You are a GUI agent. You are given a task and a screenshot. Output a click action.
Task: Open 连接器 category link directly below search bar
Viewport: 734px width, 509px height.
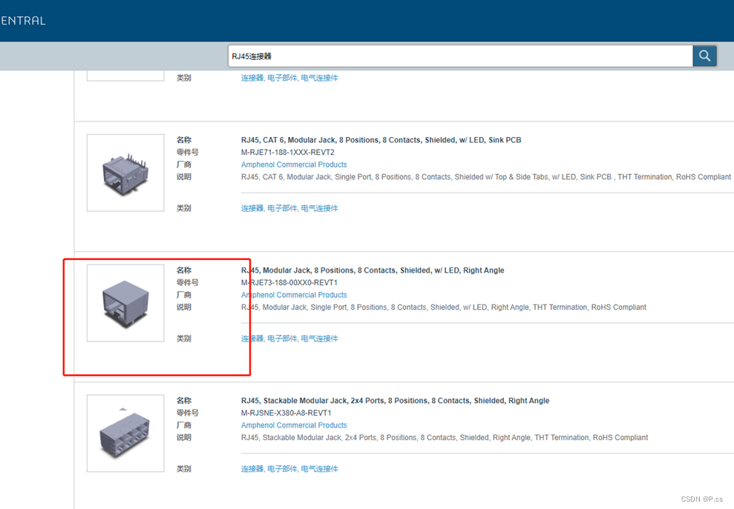(252, 78)
